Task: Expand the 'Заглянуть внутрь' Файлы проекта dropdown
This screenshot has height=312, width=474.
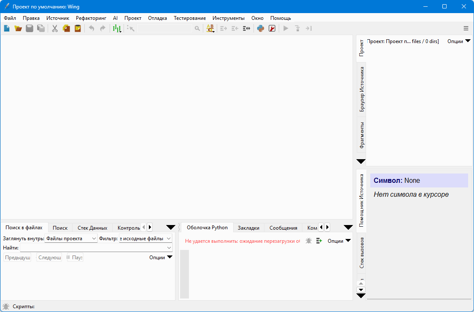Action: click(71, 239)
